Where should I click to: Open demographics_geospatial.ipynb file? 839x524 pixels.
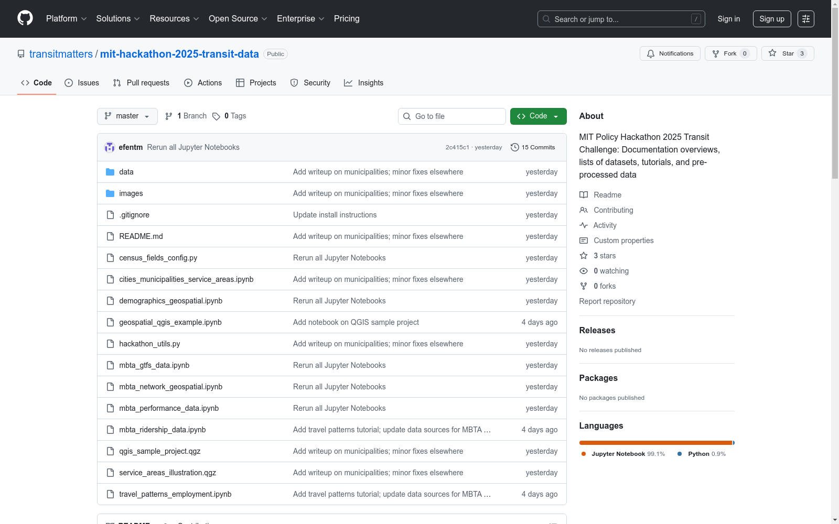pyautogui.click(x=171, y=301)
